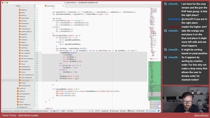This screenshot has height=118, width=210.
Task: Open the GitHub panel from status bar
Action: coord(131,111)
